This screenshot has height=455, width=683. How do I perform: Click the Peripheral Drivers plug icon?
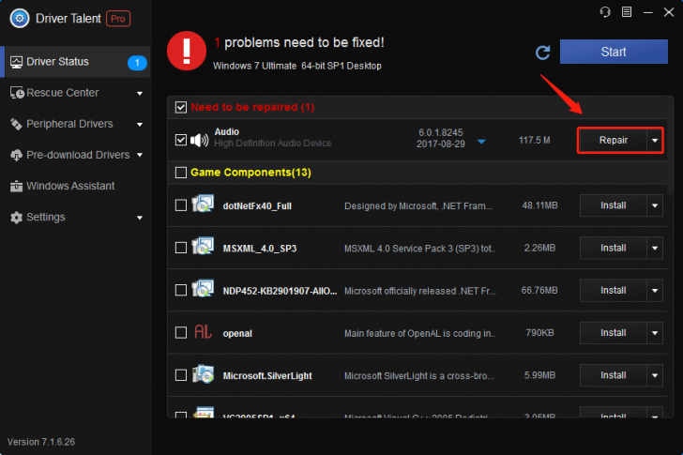click(x=16, y=124)
